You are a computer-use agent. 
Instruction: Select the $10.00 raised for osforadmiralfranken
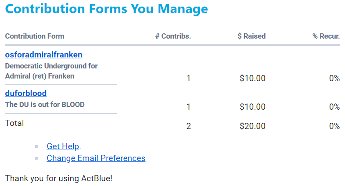click(x=252, y=79)
